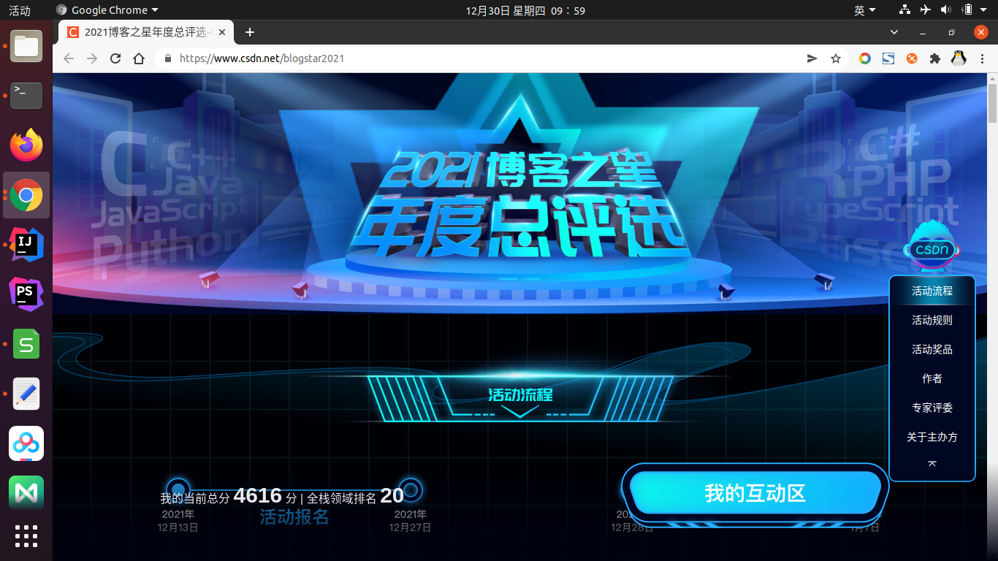Click the CSDN mascot logo
998x561 pixels.
932,247
